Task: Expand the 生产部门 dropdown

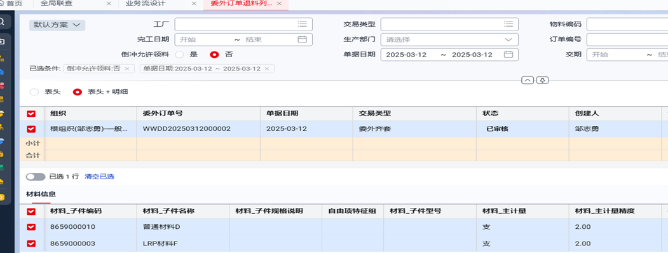Action: click(x=508, y=39)
